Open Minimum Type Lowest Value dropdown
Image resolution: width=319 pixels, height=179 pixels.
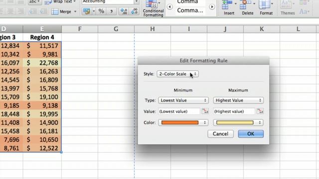click(183, 100)
